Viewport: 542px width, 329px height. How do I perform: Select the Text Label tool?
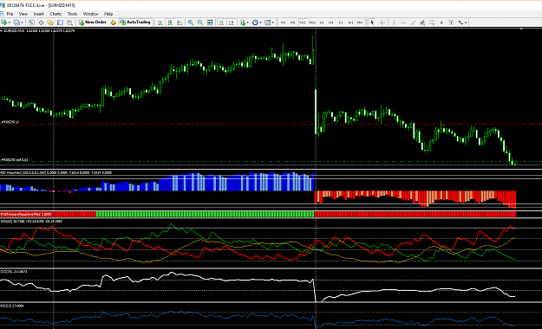pyautogui.click(x=451, y=23)
